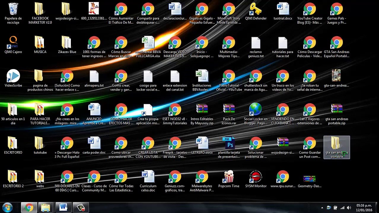Open the Pack De Iconos.rar archive
This screenshot has height=213, width=379.
tap(229, 110)
